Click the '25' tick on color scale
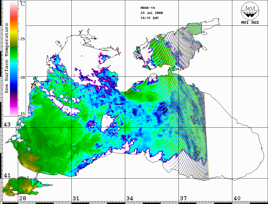268x204 pixels. coord(22,39)
